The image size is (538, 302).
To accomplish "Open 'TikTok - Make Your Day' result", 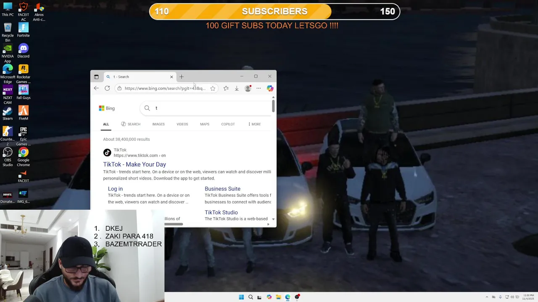I will [x=134, y=164].
